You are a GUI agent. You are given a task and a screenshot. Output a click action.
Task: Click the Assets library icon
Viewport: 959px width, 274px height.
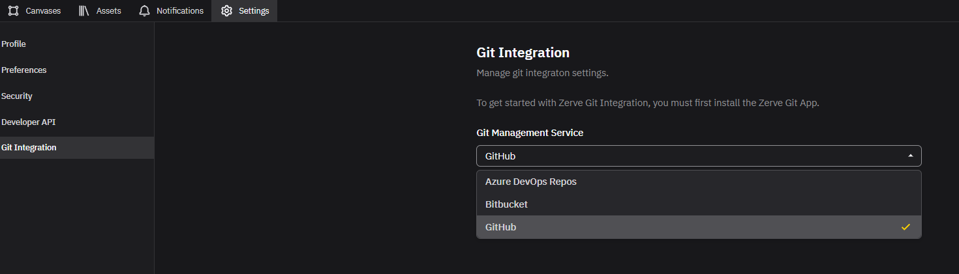pos(84,11)
